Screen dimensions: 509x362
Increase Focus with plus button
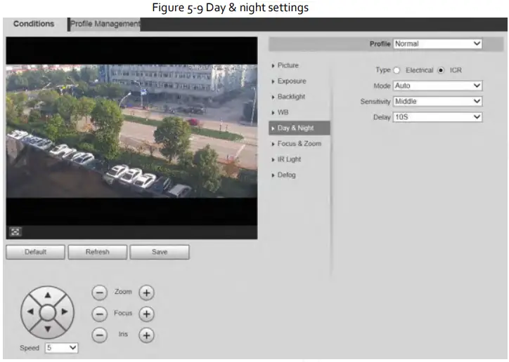146,314
